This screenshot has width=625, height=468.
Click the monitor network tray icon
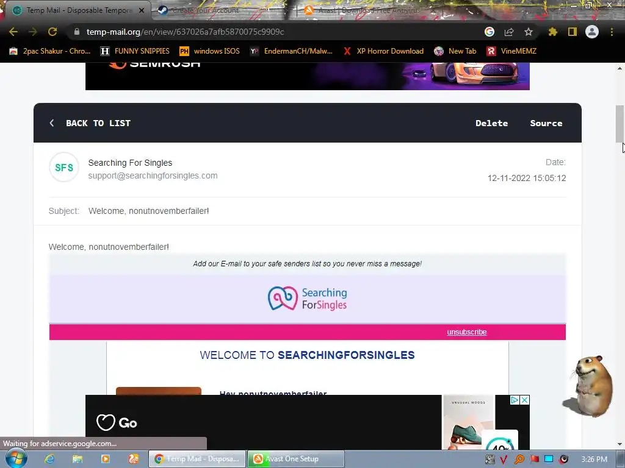click(549, 459)
